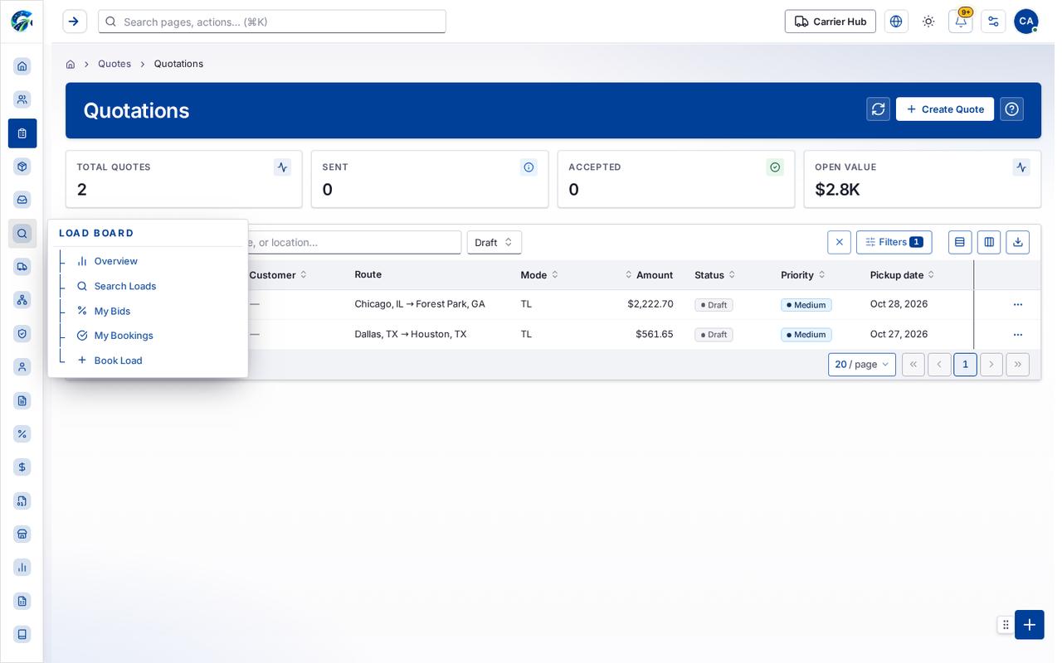Sort by the Amount column header

(x=650, y=275)
